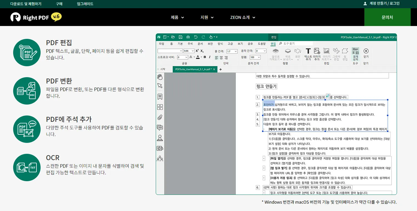Open the form fields security panel icon
Screen dimensions: 417x211
[160, 148]
